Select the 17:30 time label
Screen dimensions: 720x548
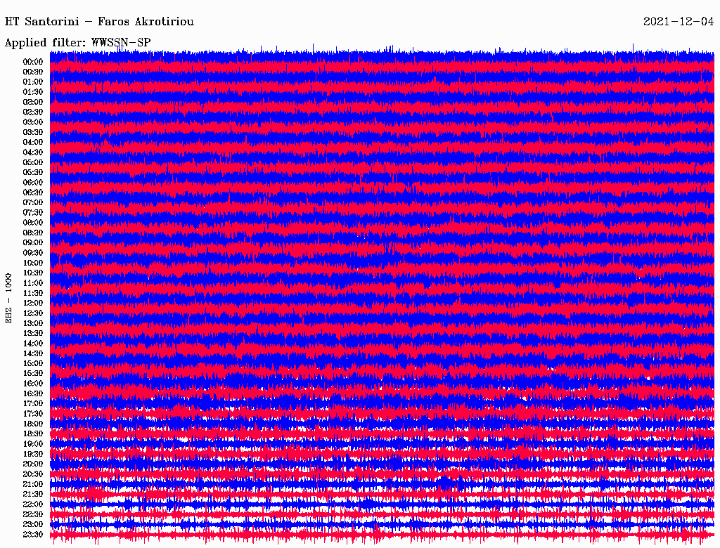tap(32, 414)
